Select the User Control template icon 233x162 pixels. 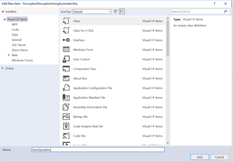tap(66, 59)
